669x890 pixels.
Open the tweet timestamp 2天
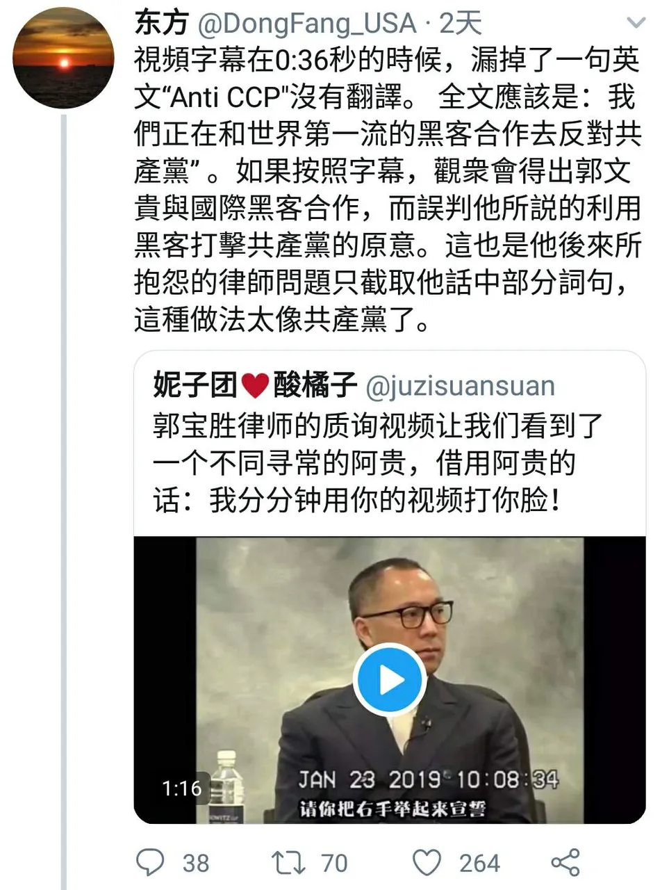point(461,24)
